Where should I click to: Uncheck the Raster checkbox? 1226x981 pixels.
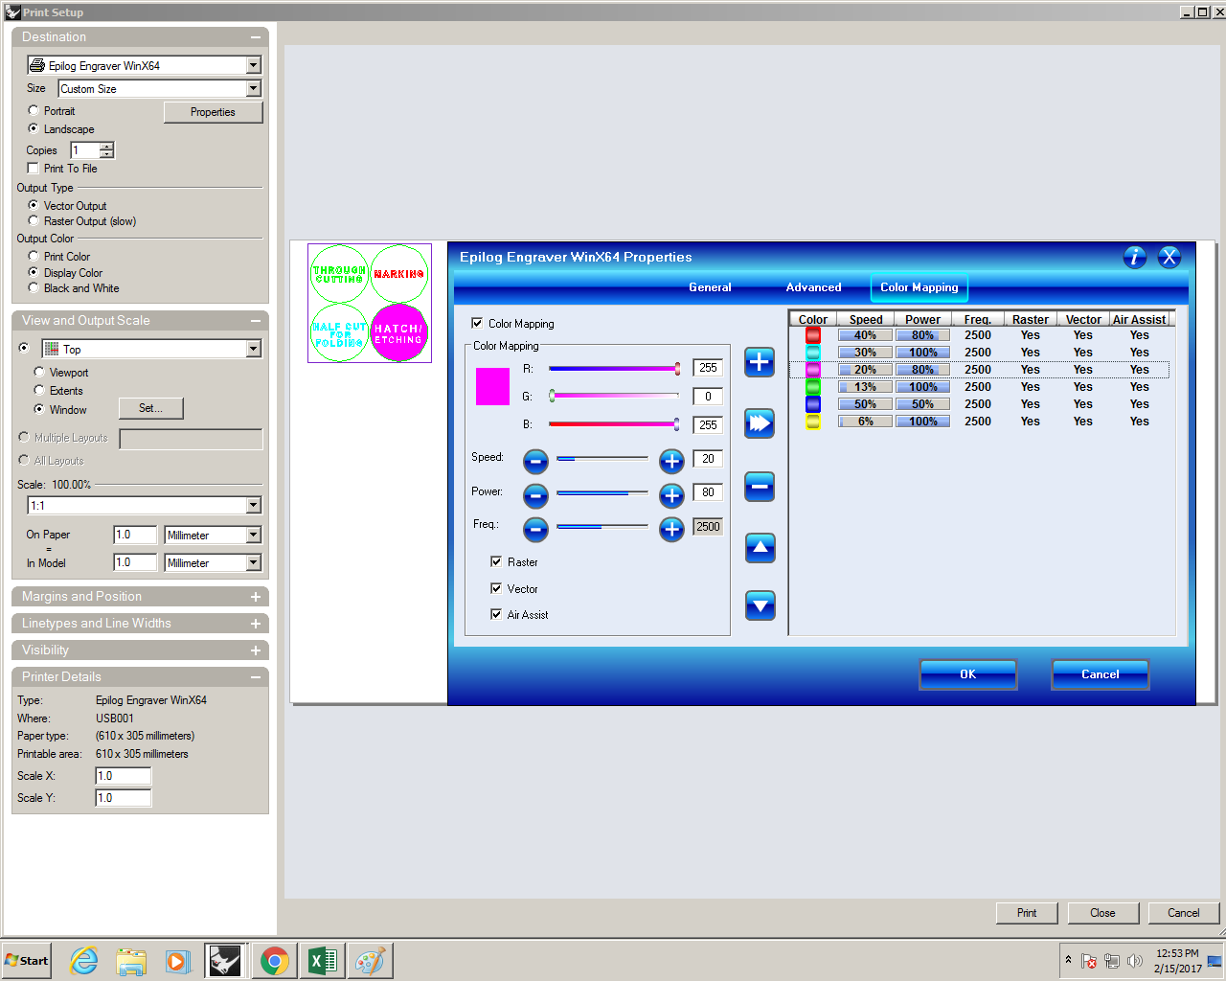(x=496, y=561)
